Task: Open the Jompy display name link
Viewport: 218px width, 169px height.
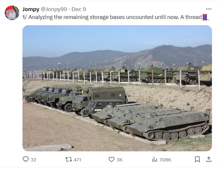Action: click(31, 9)
